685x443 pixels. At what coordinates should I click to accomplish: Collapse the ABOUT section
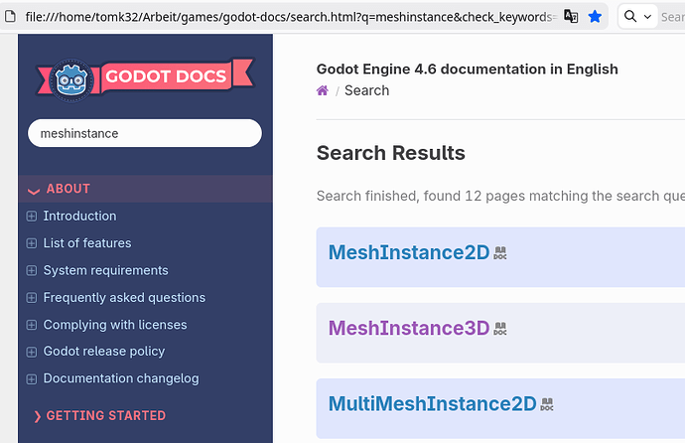pyautogui.click(x=34, y=190)
